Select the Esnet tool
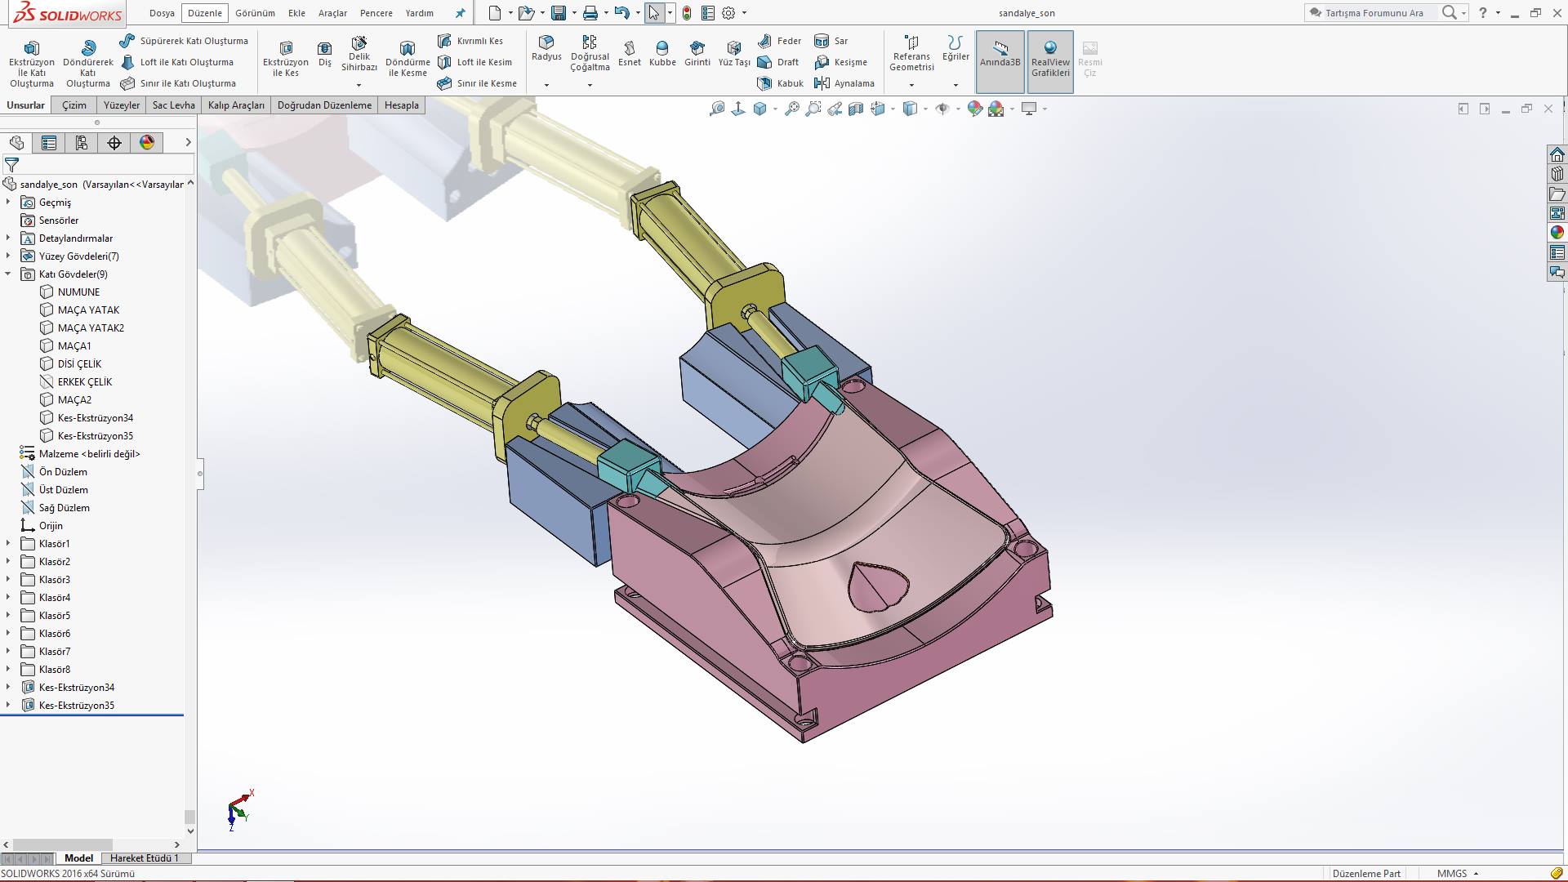1568x882 pixels. click(x=630, y=54)
